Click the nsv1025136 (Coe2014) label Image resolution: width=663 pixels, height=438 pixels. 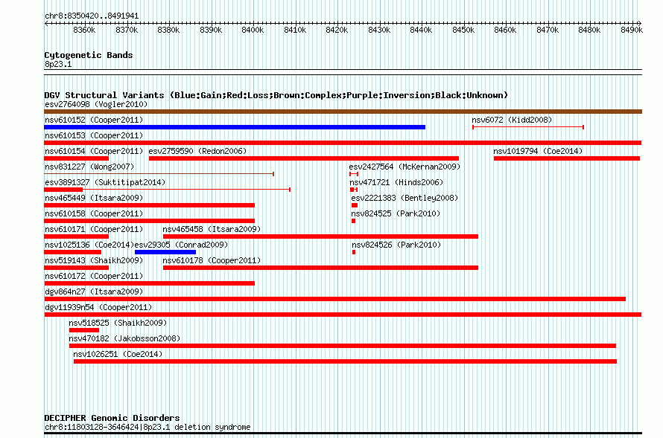tap(89, 245)
